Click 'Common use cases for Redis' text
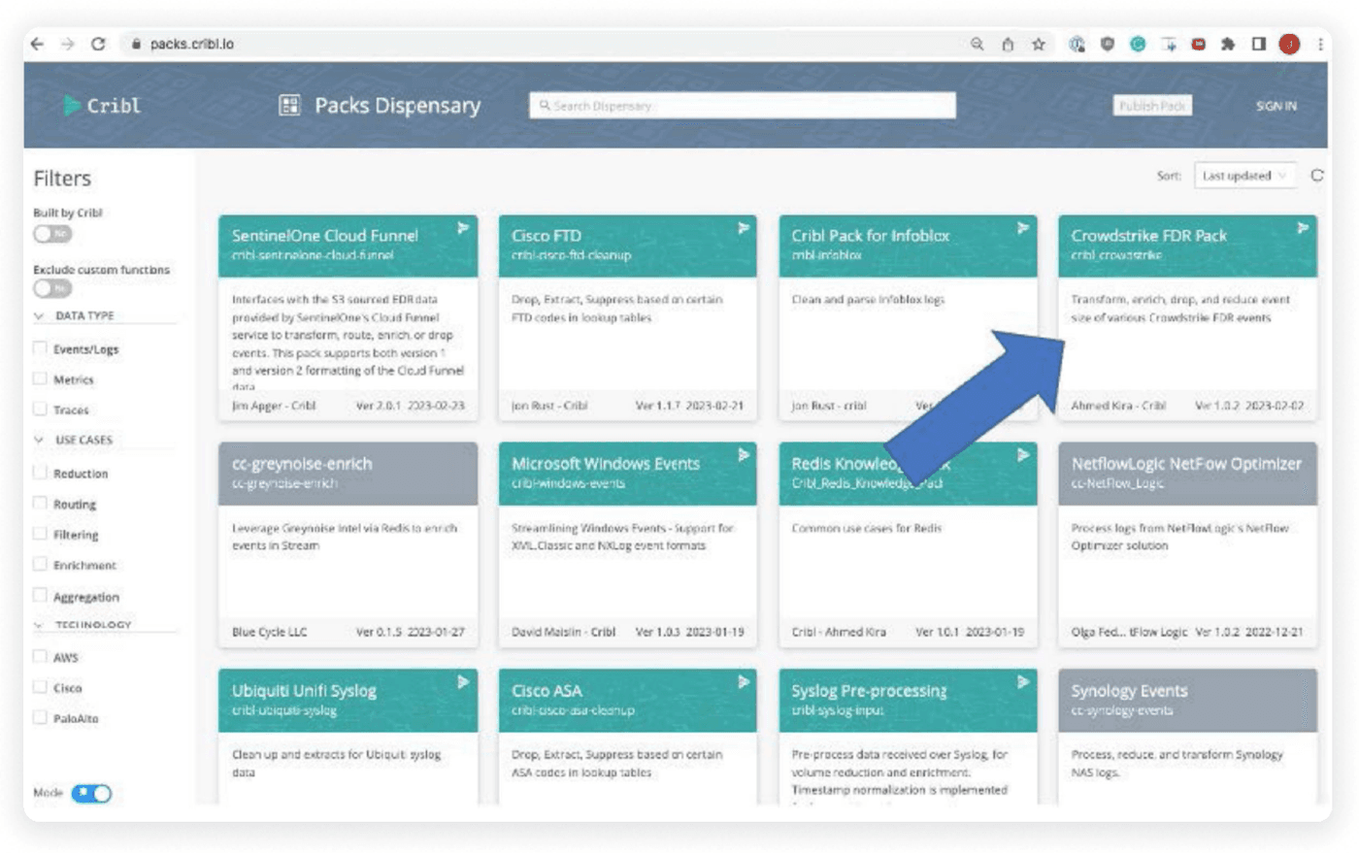This screenshot has height=854, width=1359. point(866,528)
